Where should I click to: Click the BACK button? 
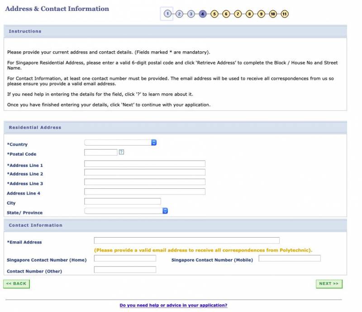click(16, 284)
